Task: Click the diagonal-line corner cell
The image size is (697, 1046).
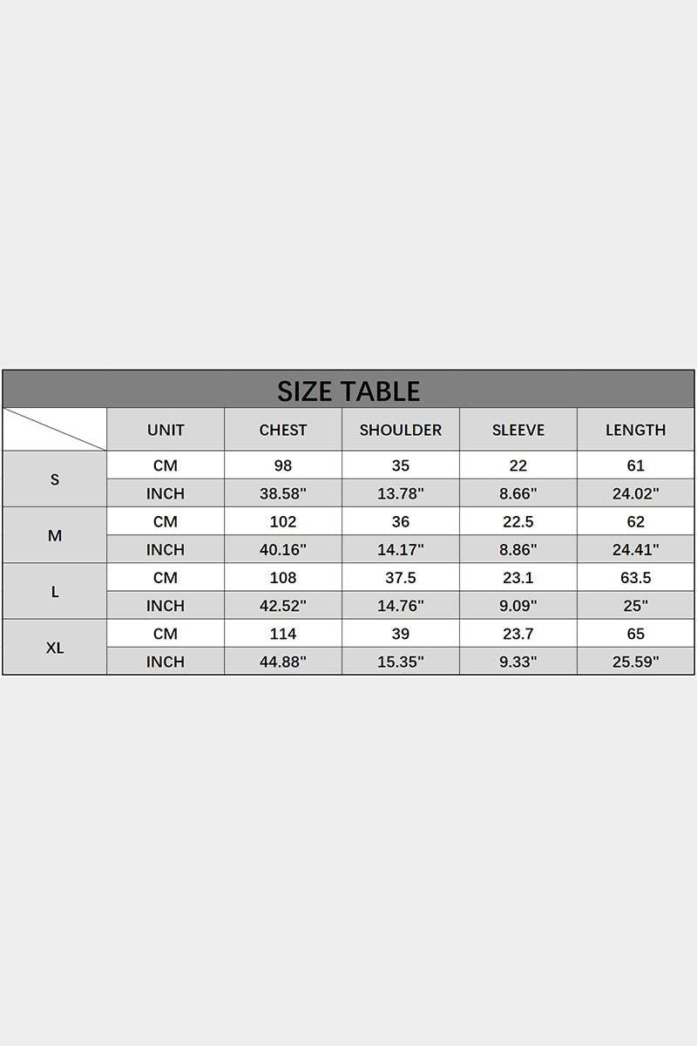Action: pyautogui.click(x=55, y=430)
